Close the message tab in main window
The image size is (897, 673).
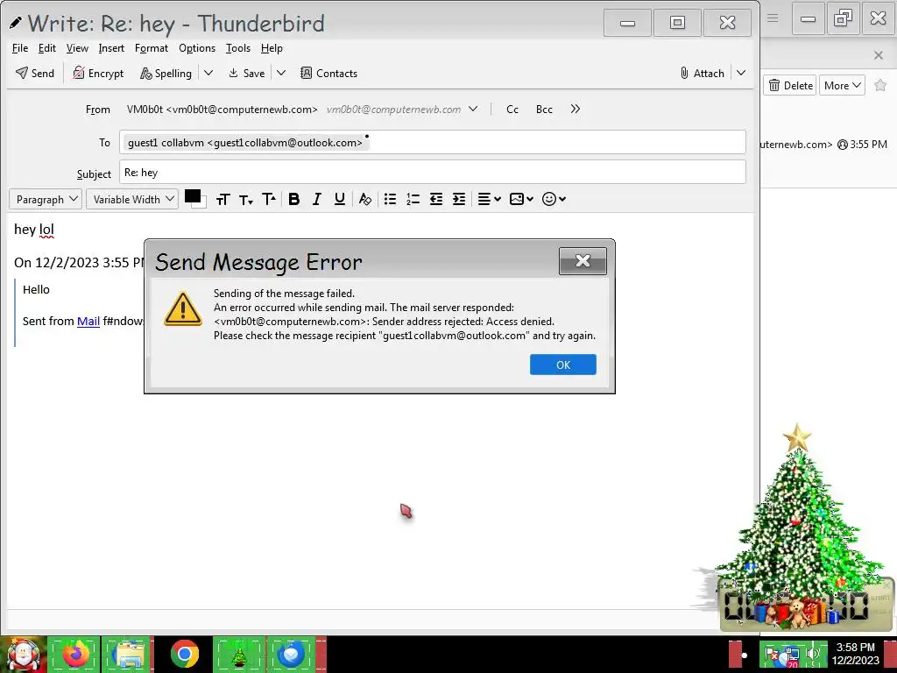tap(878, 55)
